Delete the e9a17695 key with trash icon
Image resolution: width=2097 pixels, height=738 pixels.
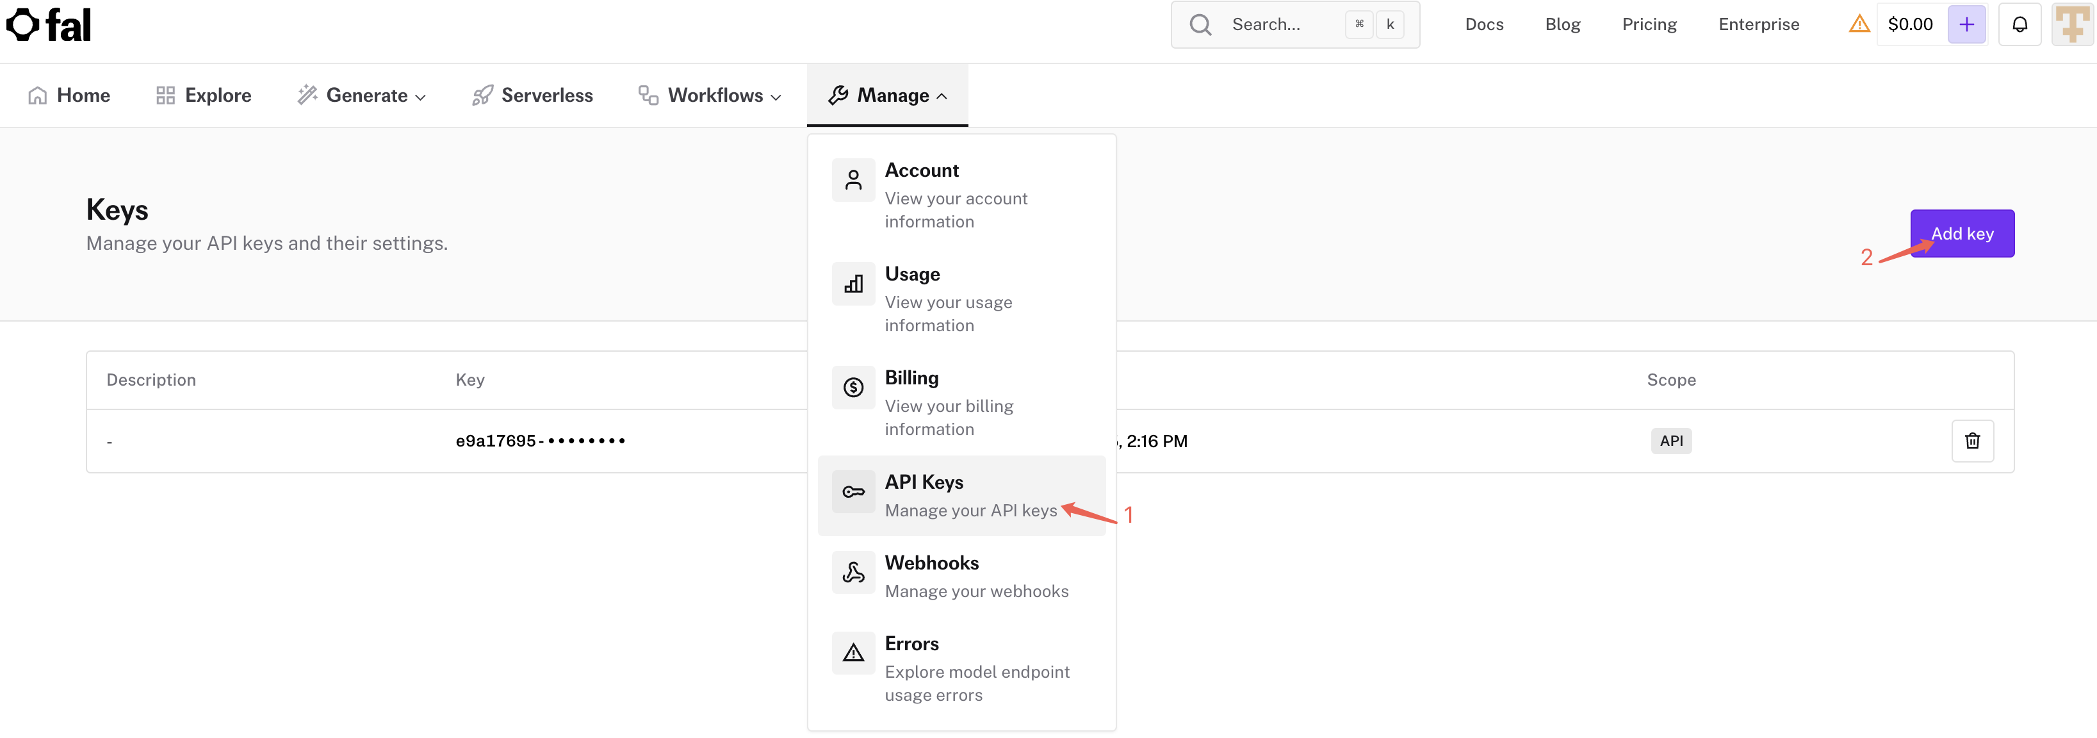pyautogui.click(x=1971, y=441)
